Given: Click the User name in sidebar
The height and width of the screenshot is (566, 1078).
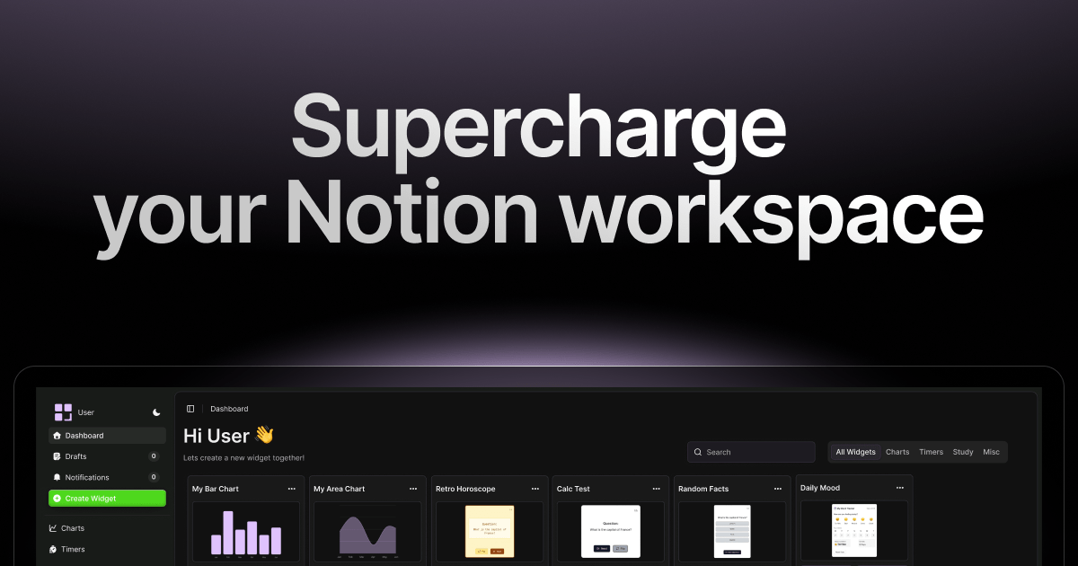Looking at the screenshot, I should coord(86,412).
